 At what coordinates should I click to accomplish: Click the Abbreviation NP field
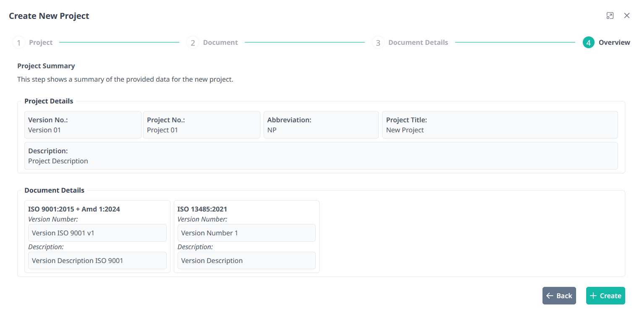[321, 125]
